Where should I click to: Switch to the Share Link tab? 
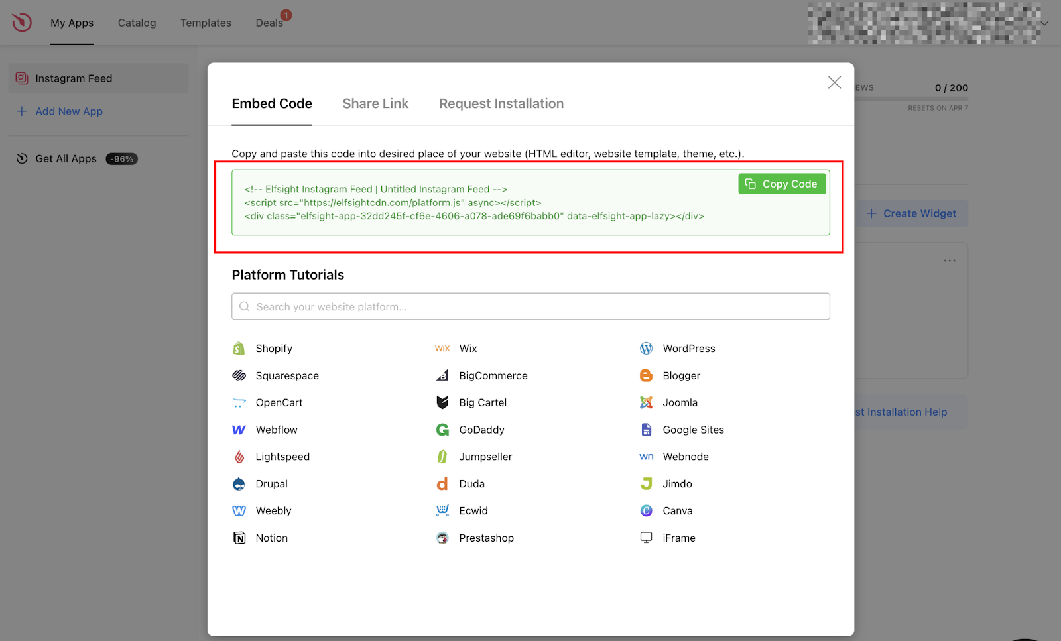(375, 104)
